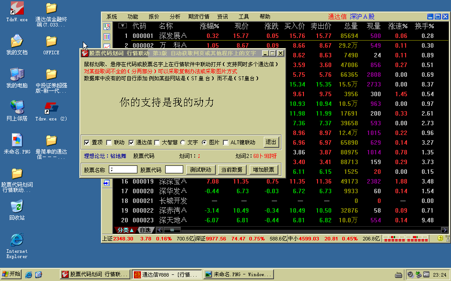
Task: Open the 期货行情 menu
Action: [x=199, y=17]
